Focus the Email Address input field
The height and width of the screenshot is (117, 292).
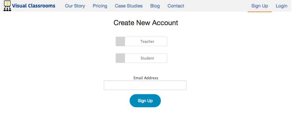pyautogui.click(x=145, y=85)
